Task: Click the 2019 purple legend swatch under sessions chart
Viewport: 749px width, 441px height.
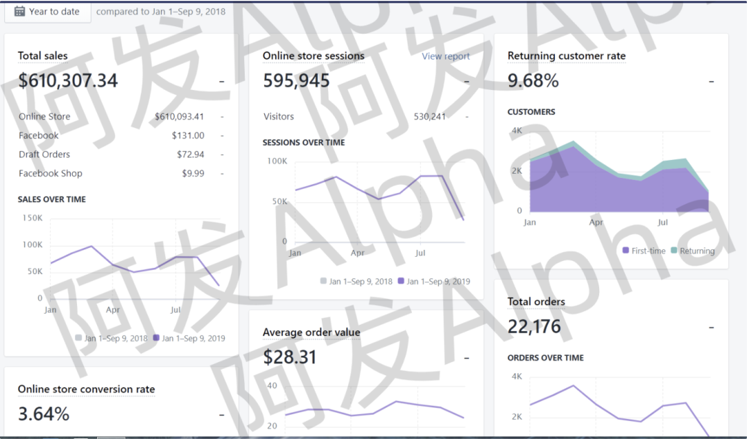Action: tap(402, 281)
